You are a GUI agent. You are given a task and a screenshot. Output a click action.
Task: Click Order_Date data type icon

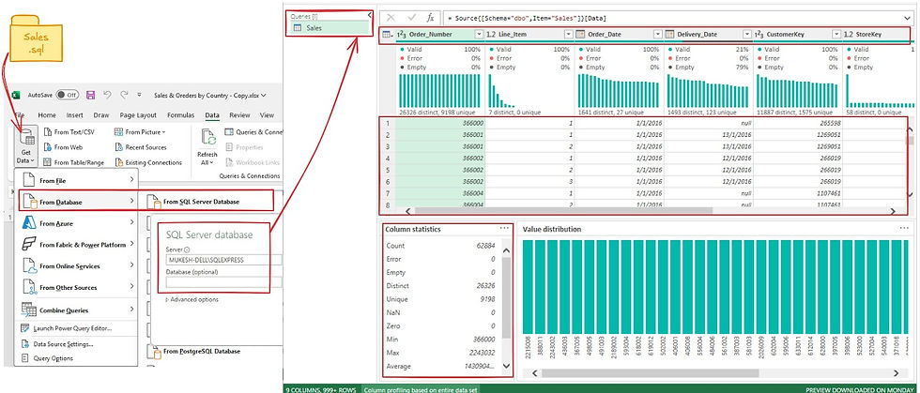[x=580, y=35]
